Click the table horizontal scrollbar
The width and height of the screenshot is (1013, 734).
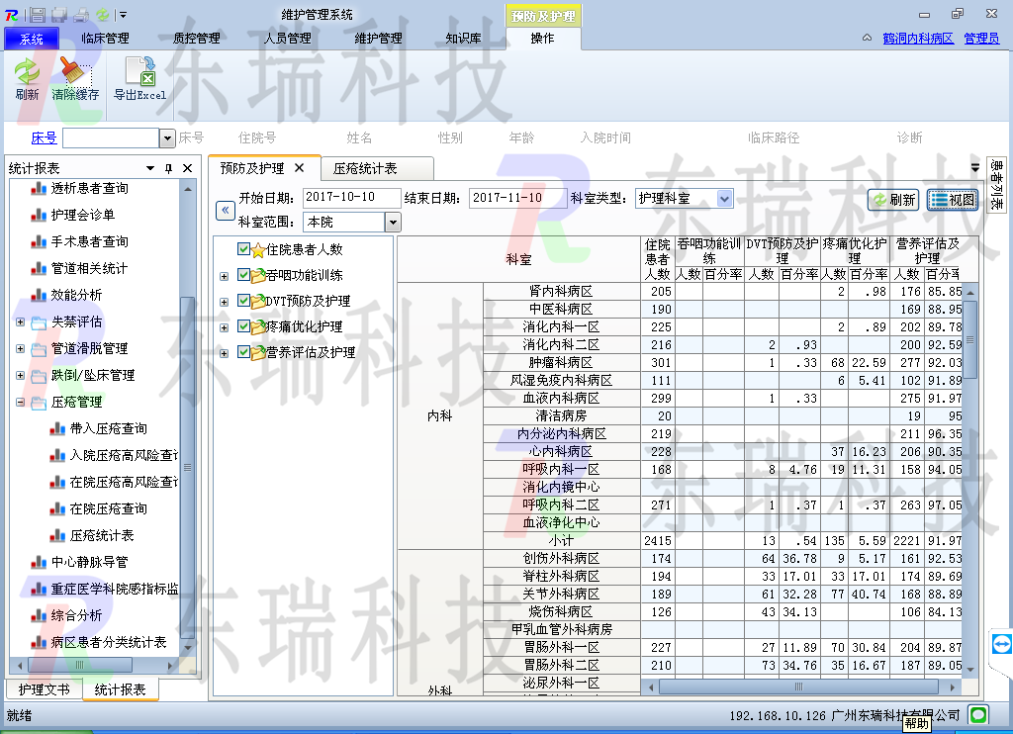point(800,687)
